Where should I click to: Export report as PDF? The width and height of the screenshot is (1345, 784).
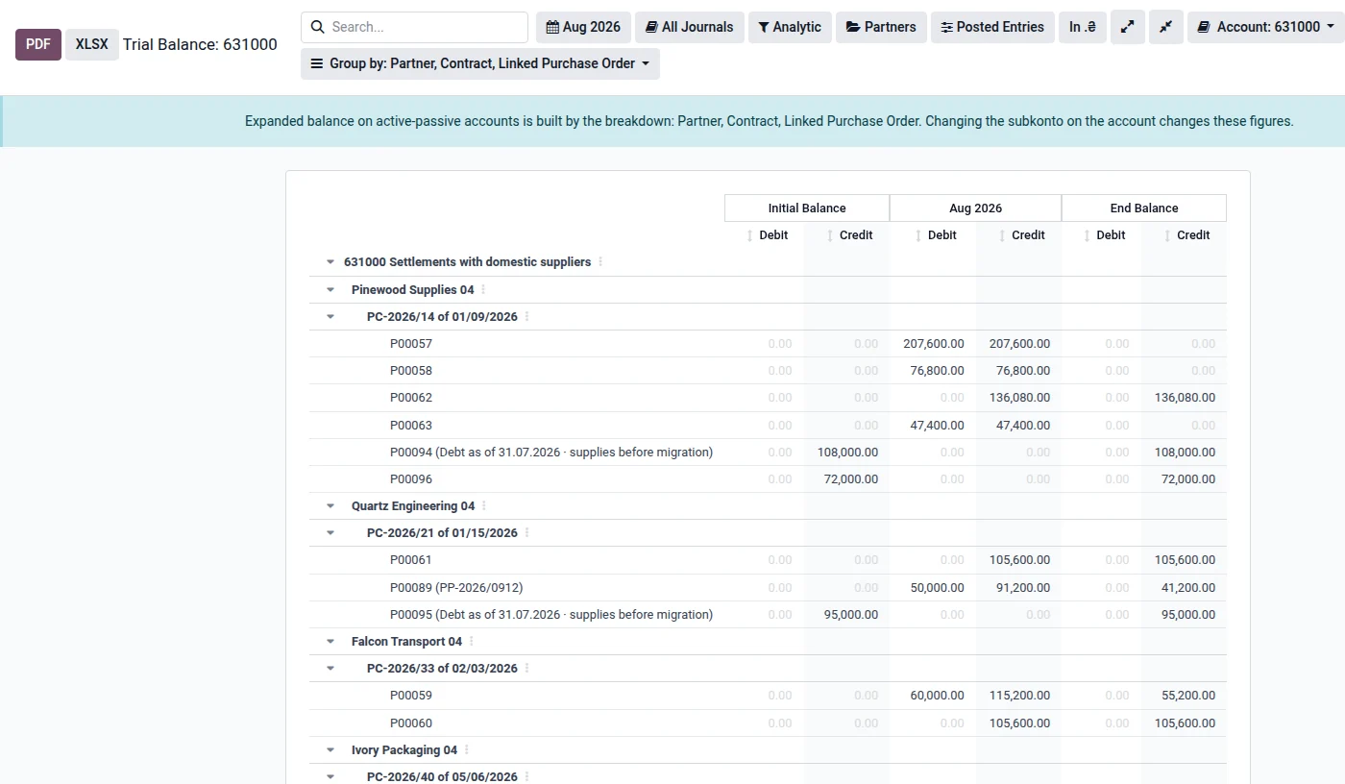coord(38,44)
